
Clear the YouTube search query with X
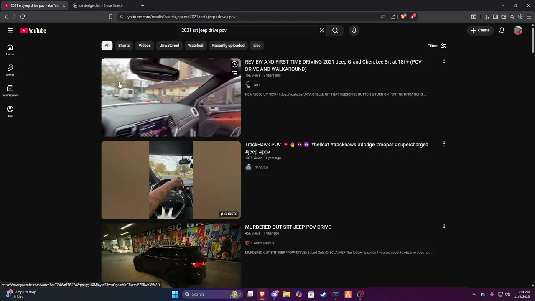(322, 31)
